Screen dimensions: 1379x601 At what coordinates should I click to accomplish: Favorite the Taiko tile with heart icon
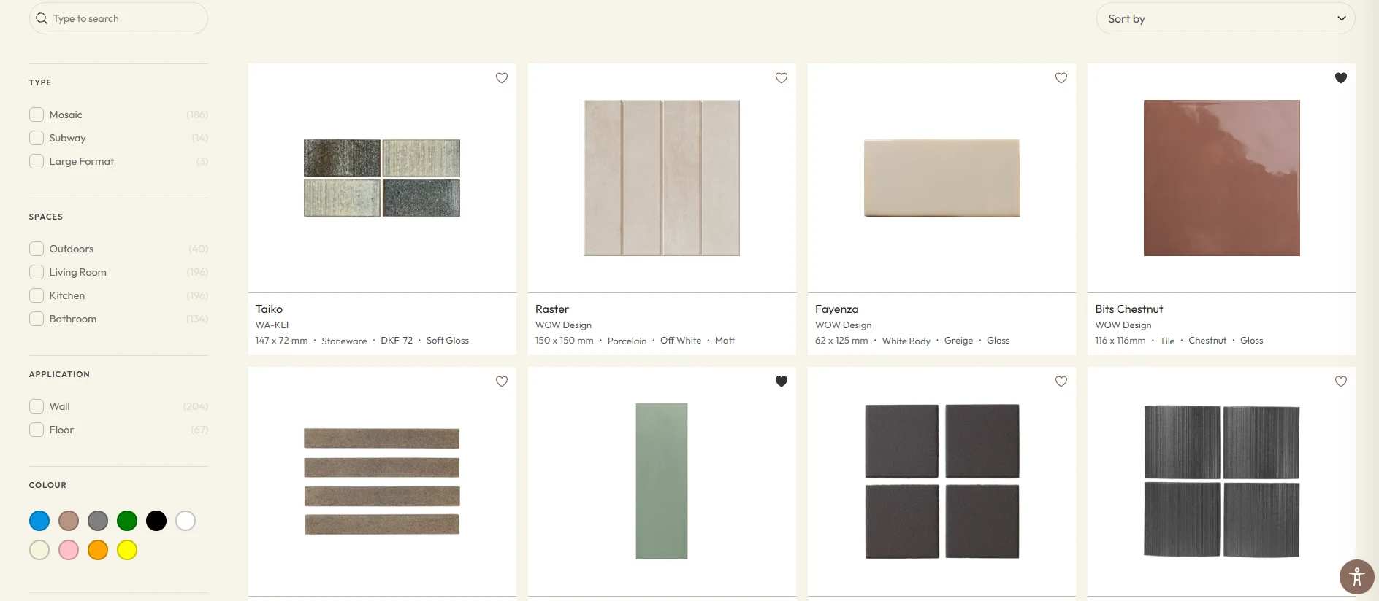click(x=502, y=78)
